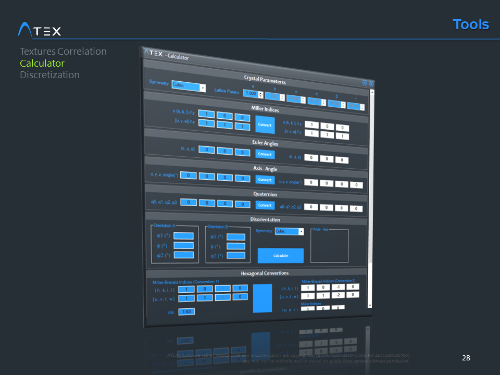
Task: Click the scrollbar up arrow in the Calculator
Action: [372, 92]
